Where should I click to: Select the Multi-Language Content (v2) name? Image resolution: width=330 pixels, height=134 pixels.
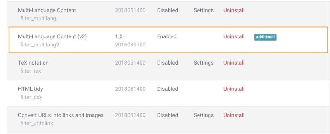[x=52, y=36]
